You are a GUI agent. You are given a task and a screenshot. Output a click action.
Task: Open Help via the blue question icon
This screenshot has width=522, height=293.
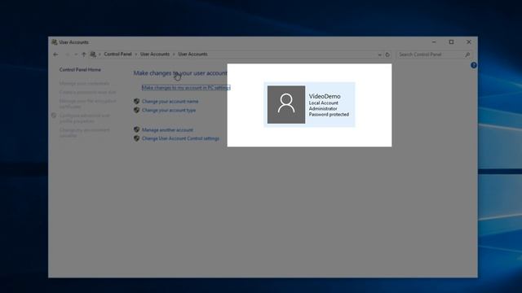coord(474,65)
